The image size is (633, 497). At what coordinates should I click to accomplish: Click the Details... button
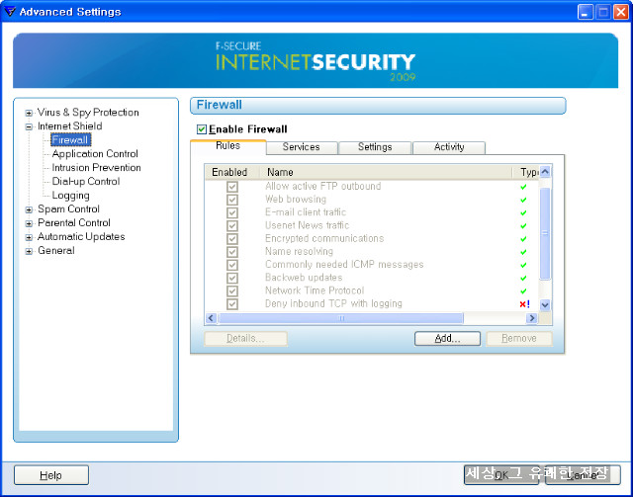[245, 339]
